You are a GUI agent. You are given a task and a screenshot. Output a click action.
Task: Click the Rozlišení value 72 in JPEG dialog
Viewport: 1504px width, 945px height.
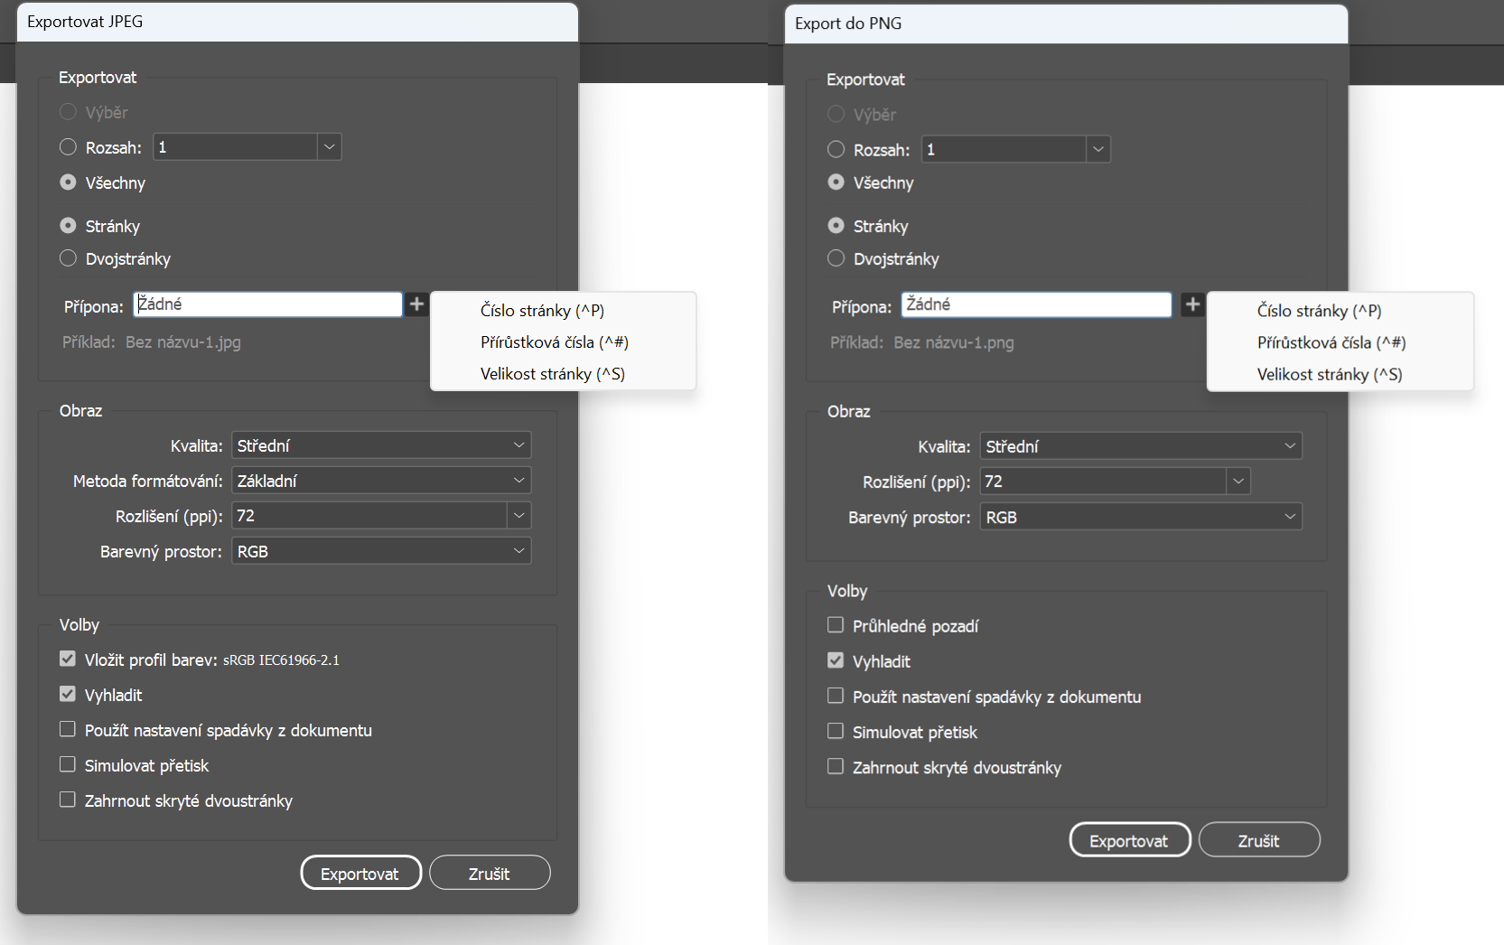tap(370, 516)
